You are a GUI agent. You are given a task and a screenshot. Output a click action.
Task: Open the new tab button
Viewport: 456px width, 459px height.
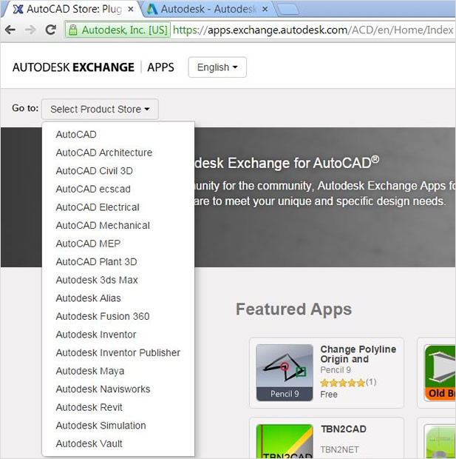click(x=288, y=10)
